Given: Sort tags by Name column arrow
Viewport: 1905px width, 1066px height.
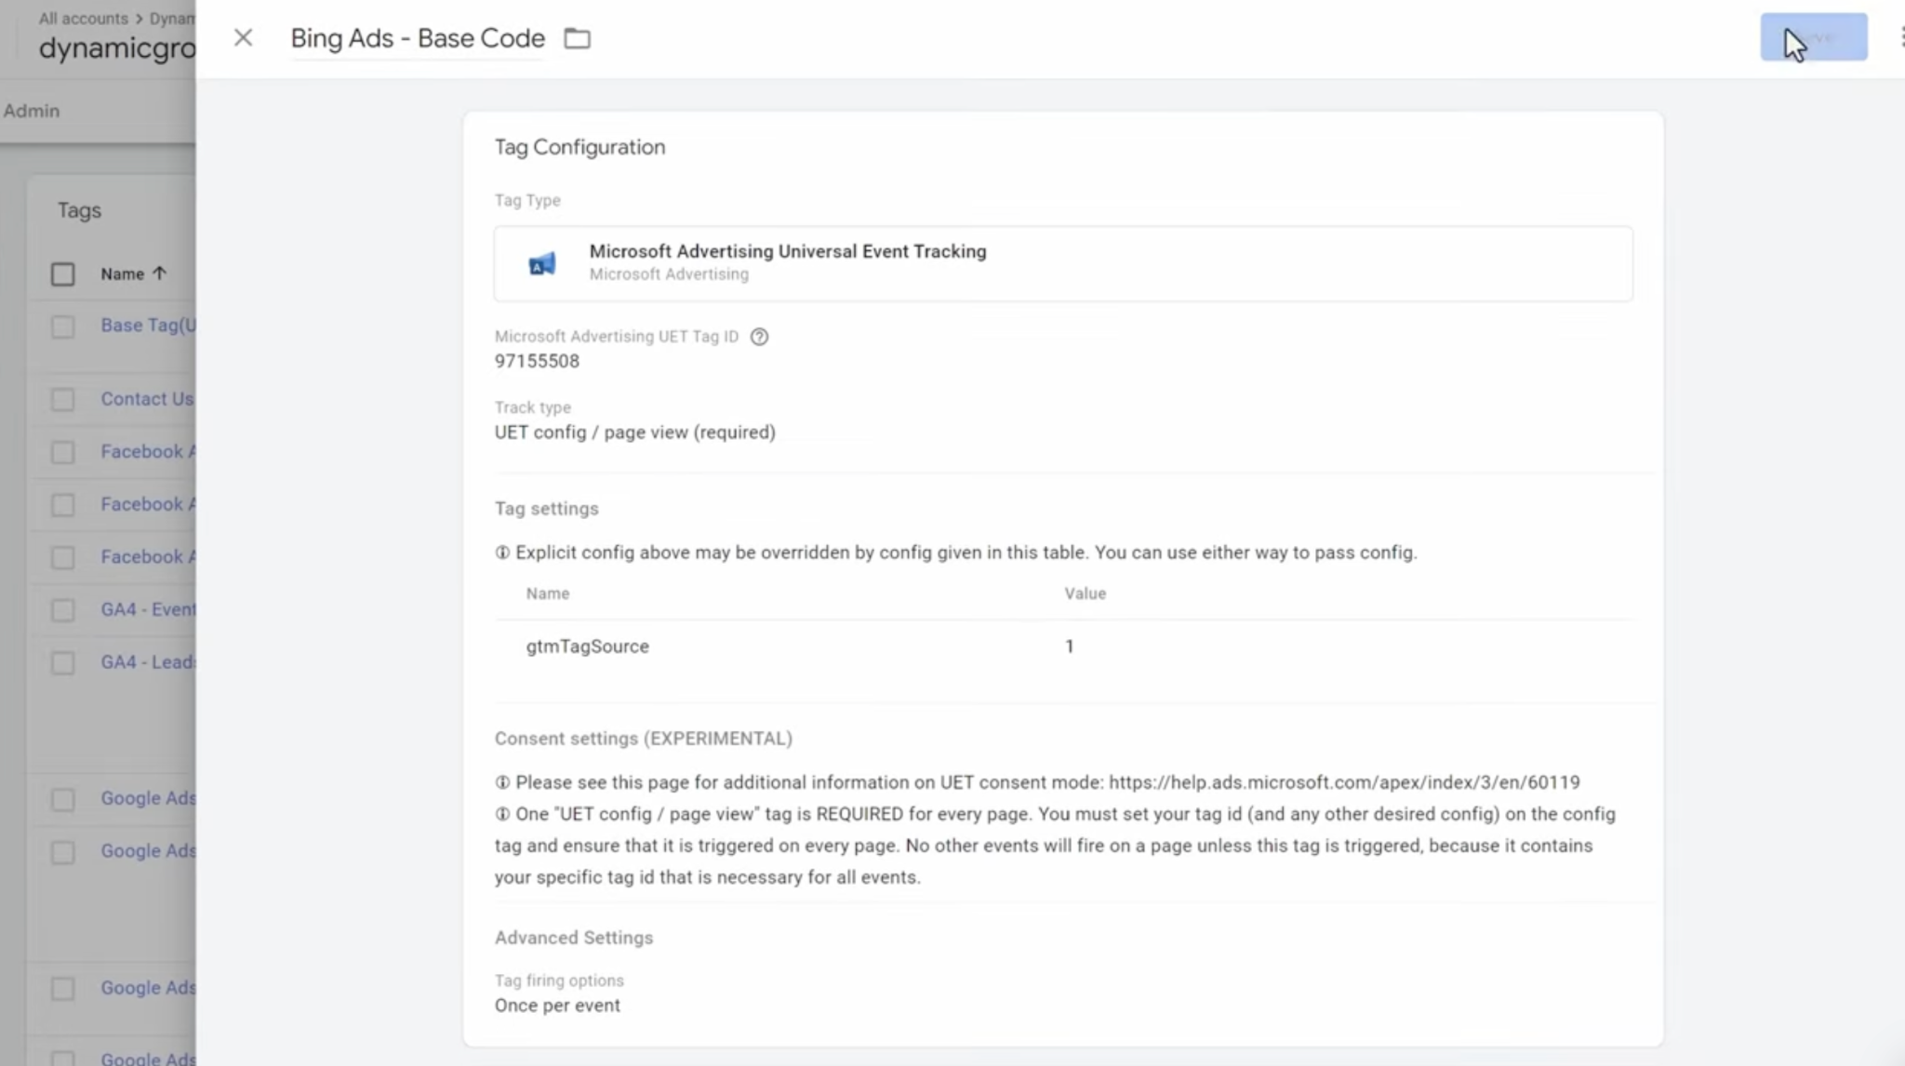Looking at the screenshot, I should click(x=159, y=273).
